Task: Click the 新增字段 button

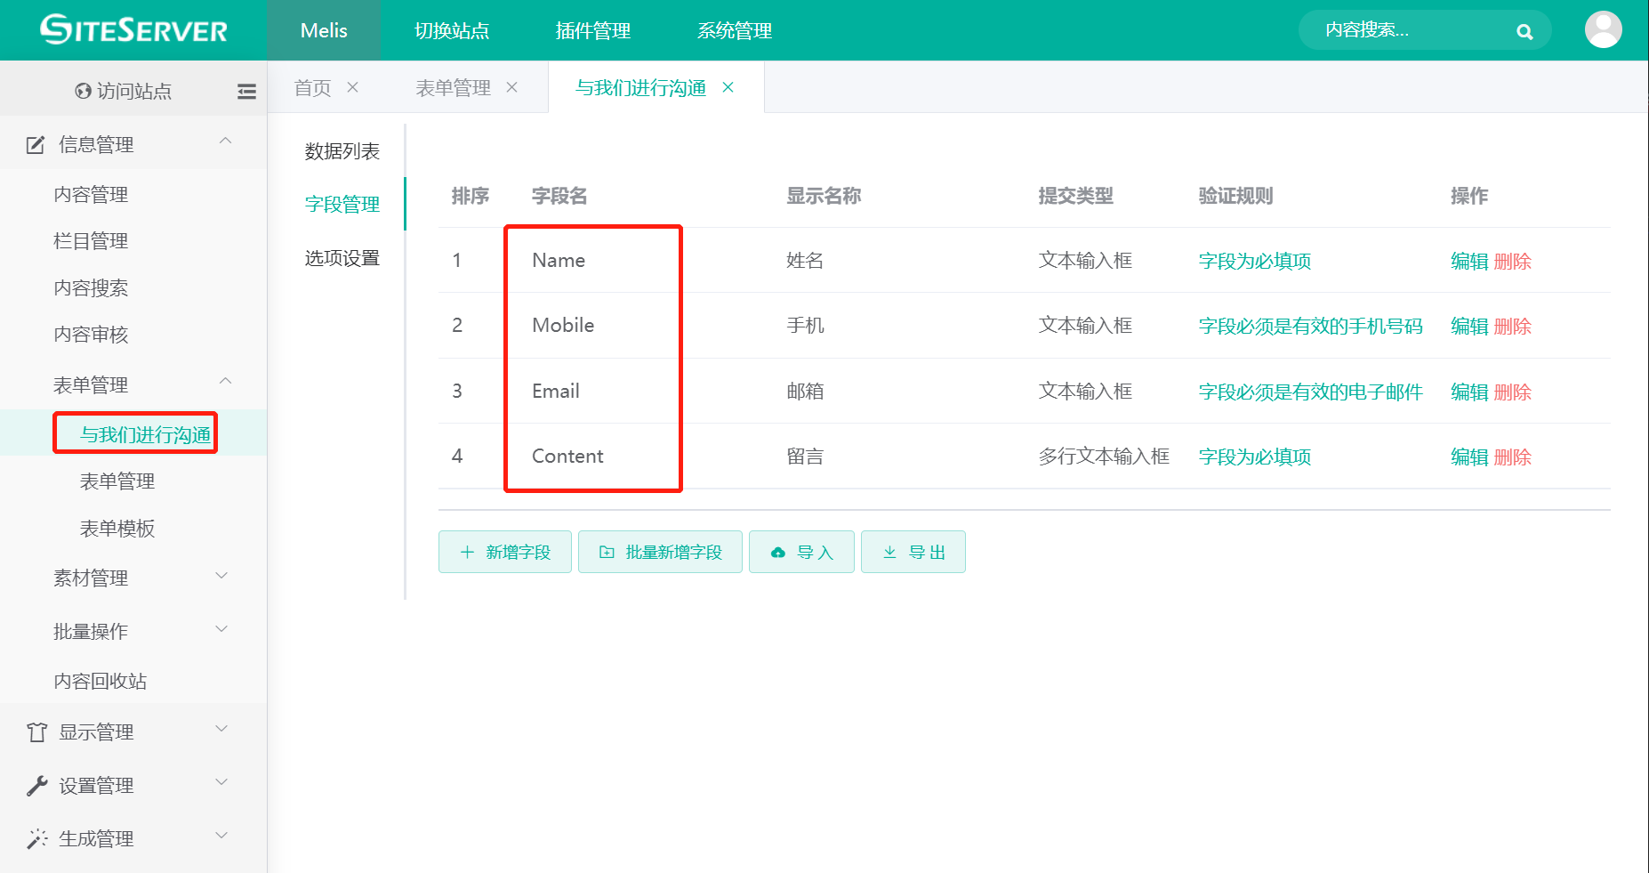Action: pyautogui.click(x=504, y=552)
